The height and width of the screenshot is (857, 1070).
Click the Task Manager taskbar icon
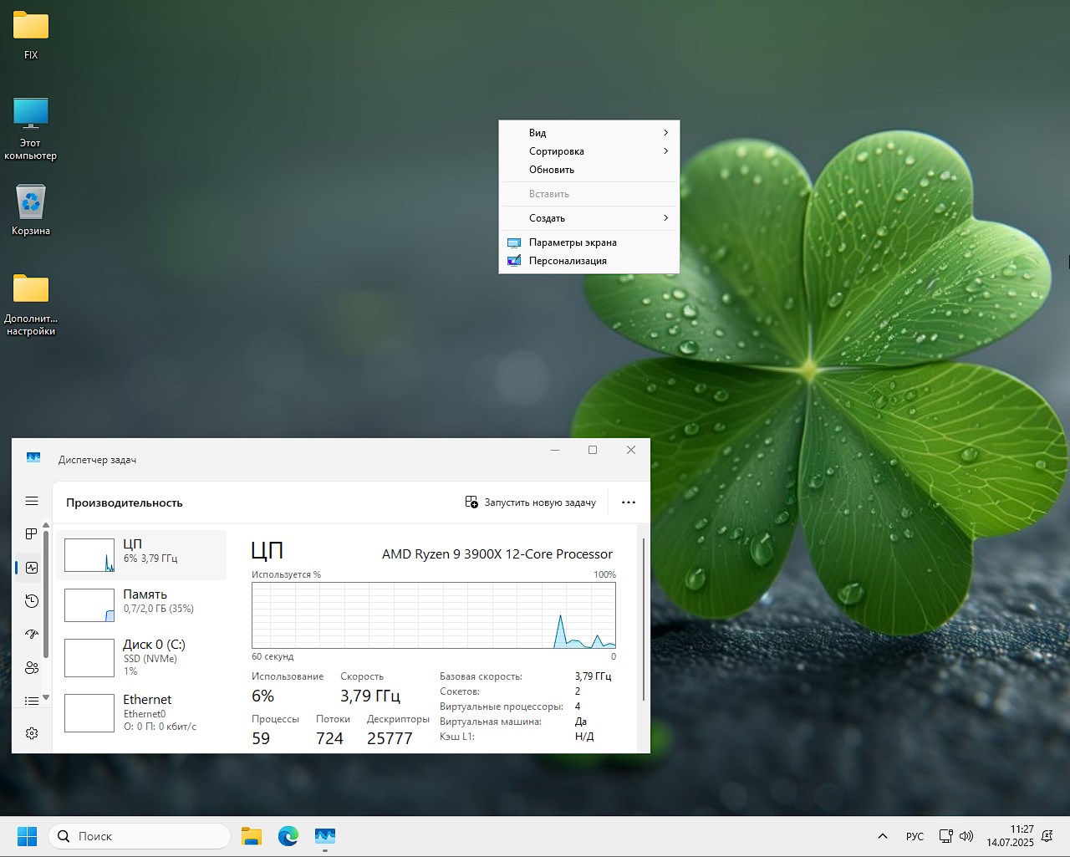click(x=325, y=836)
